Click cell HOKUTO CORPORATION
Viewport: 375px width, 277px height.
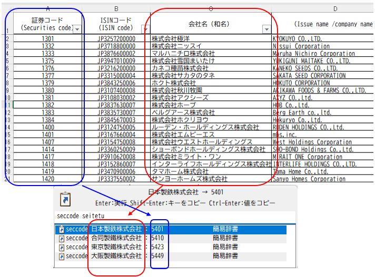pos(323,83)
